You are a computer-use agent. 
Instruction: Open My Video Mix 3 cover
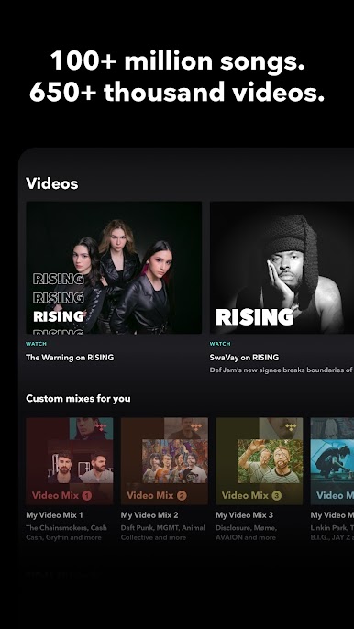pyautogui.click(x=260, y=461)
